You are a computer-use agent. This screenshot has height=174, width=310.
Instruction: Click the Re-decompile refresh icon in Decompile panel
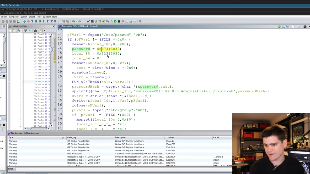pyautogui.click(x=279, y=26)
